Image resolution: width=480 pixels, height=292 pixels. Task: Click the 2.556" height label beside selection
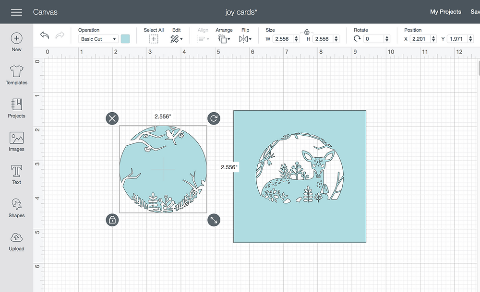click(x=229, y=167)
